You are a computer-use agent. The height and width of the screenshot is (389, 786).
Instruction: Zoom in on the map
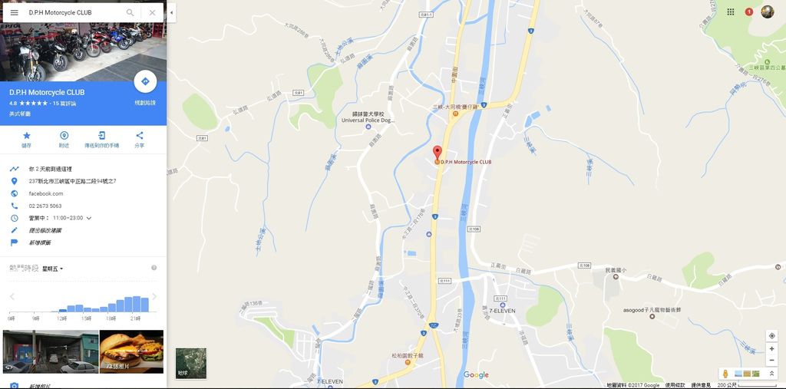771,349
